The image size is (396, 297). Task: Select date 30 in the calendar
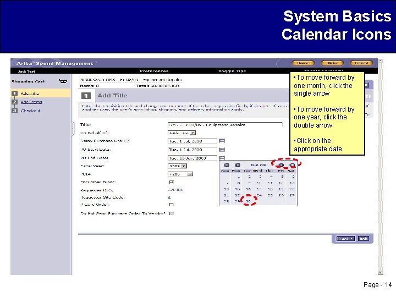248,201
